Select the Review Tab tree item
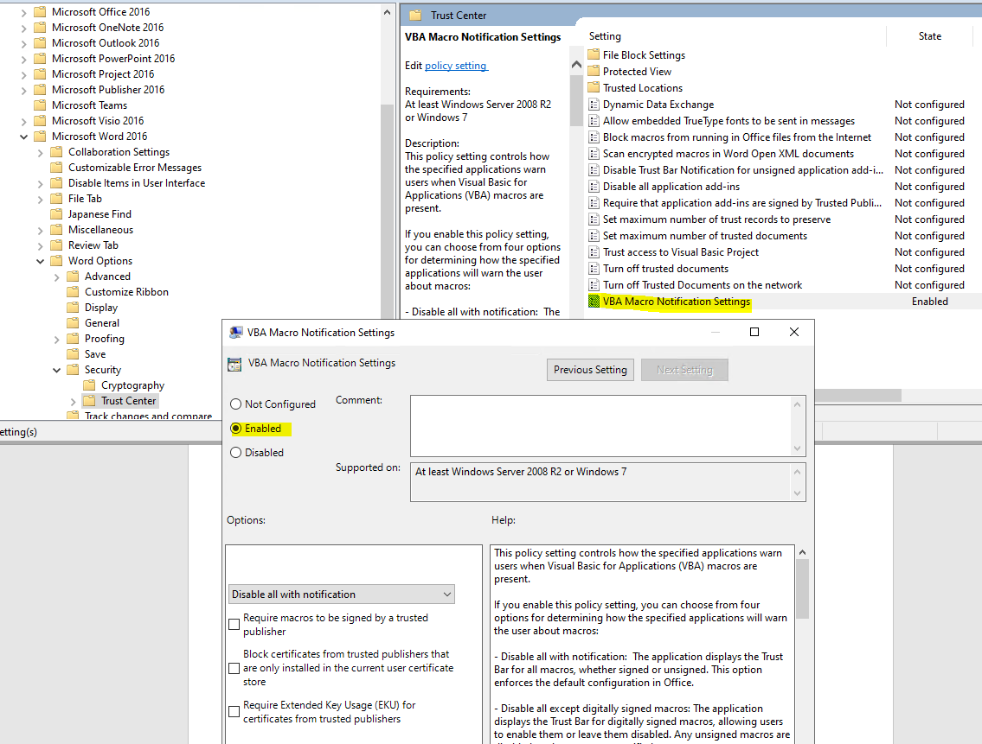The width and height of the screenshot is (982, 744). (x=91, y=245)
